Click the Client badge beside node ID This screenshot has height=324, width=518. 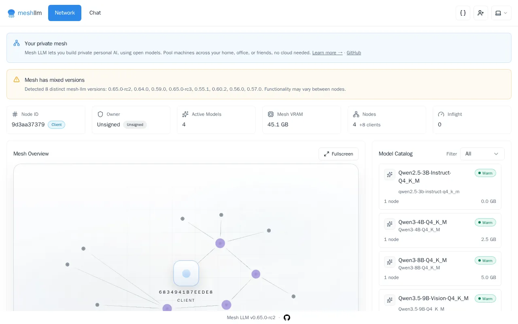point(56,125)
